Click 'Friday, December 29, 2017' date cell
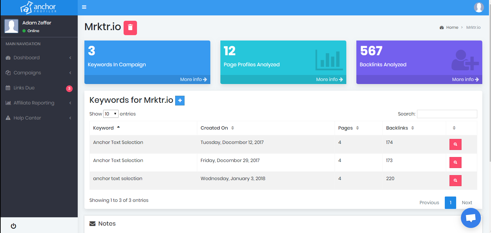Screen dimensions: 491x233 230,160
